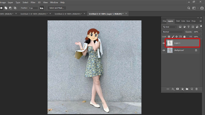
Task: Click the Background layer thumbnail
Action: 170,50
